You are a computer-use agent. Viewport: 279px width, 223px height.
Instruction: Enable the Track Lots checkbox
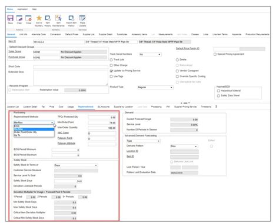click(x=111, y=59)
